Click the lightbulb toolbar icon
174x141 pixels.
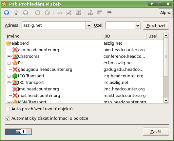(x=16, y=13)
